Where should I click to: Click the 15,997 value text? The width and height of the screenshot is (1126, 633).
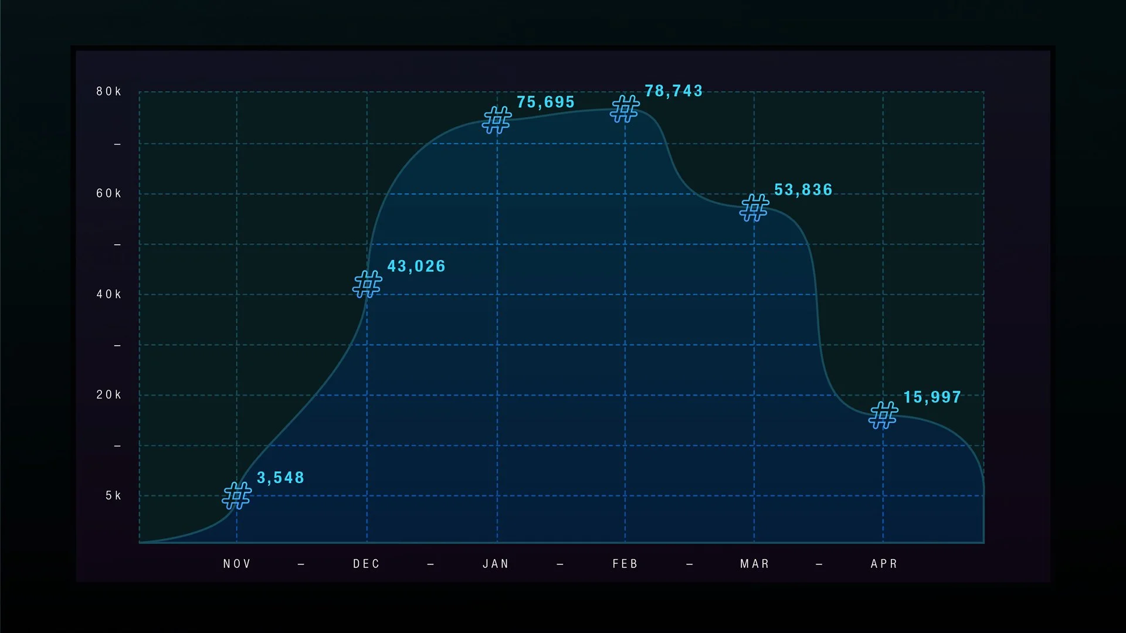click(x=932, y=397)
